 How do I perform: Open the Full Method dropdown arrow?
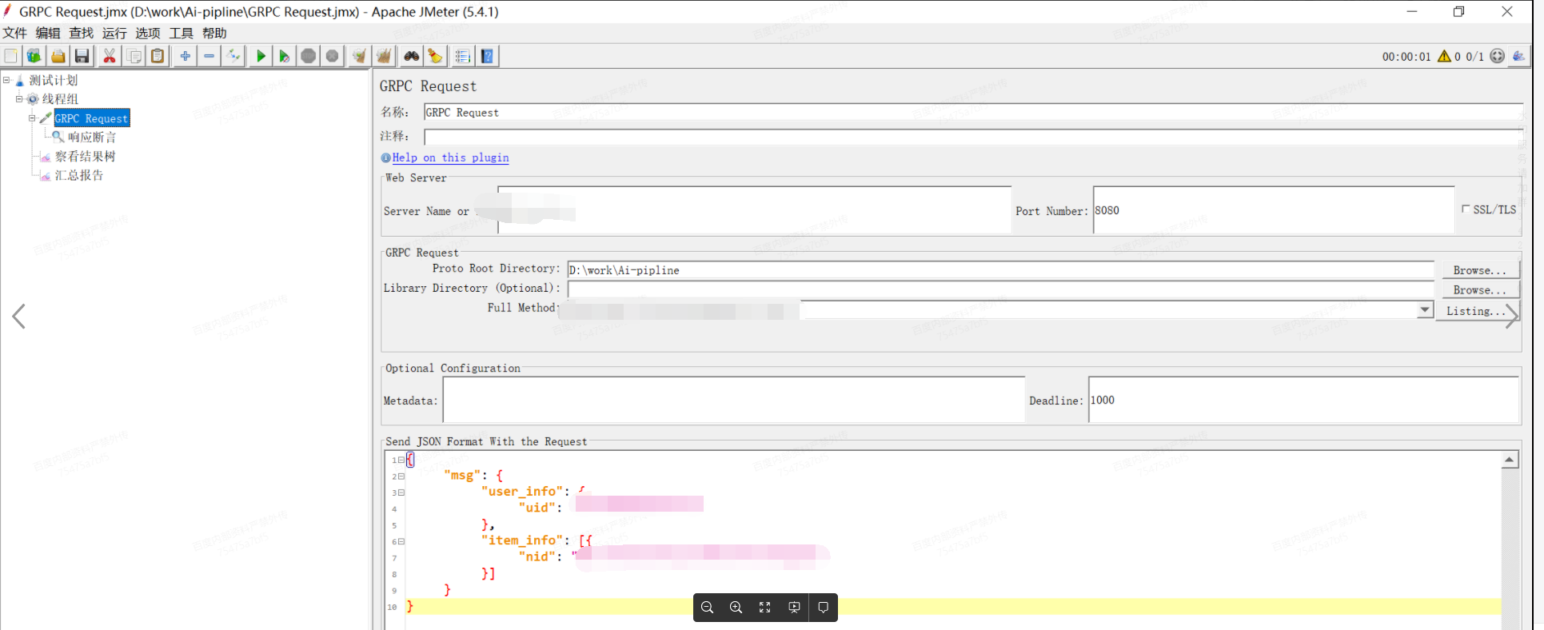click(x=1425, y=310)
